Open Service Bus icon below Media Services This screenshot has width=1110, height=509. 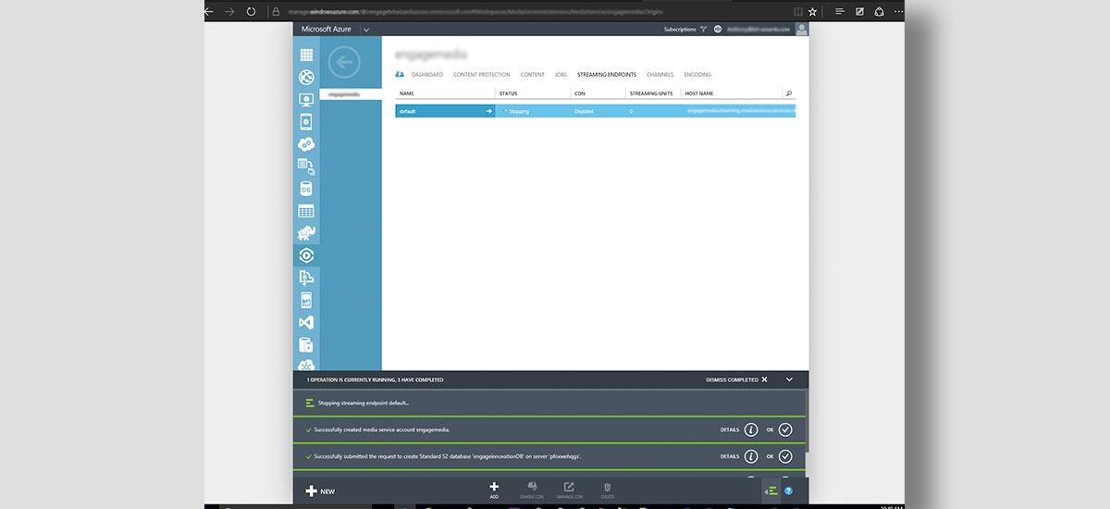306,278
